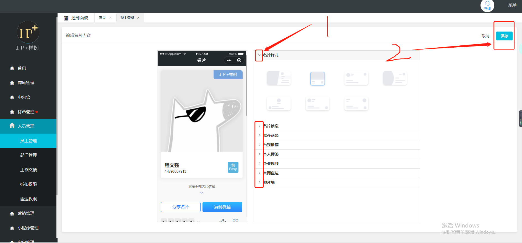Open 部门管理 in the sidebar
522x243 pixels.
pyautogui.click(x=28, y=155)
